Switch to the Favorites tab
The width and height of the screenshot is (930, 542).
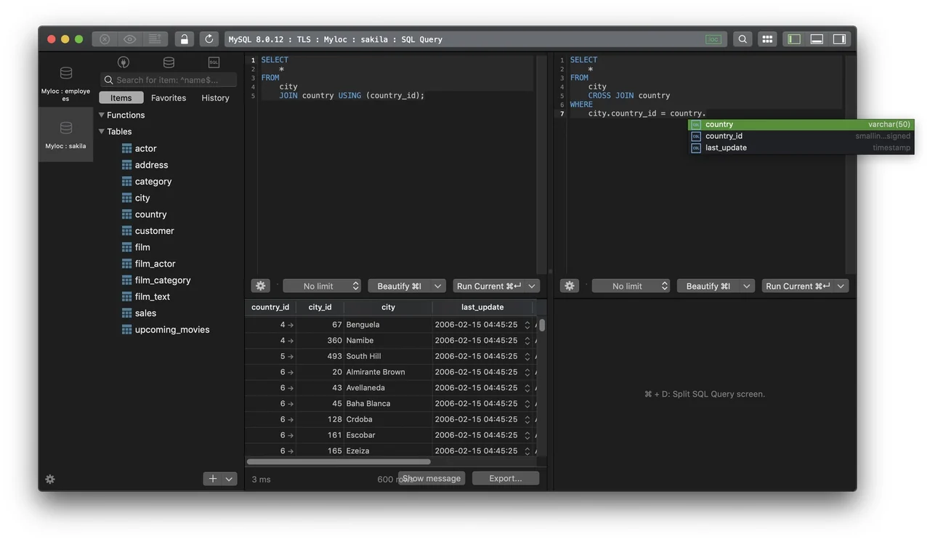coord(169,98)
